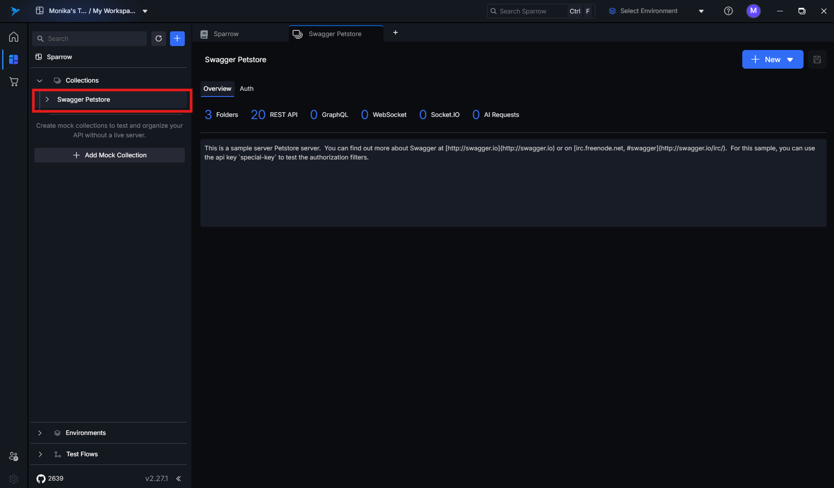
Task: Open the Home sidebar icon
Action: [13, 37]
